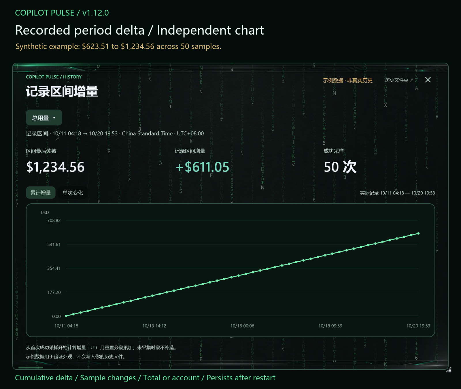
Task: Click the window resize grip in the corner
Action: [x=449, y=370]
